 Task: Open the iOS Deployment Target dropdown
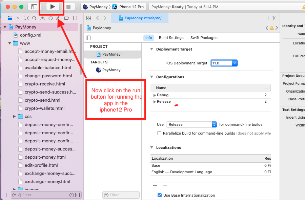coord(235,63)
